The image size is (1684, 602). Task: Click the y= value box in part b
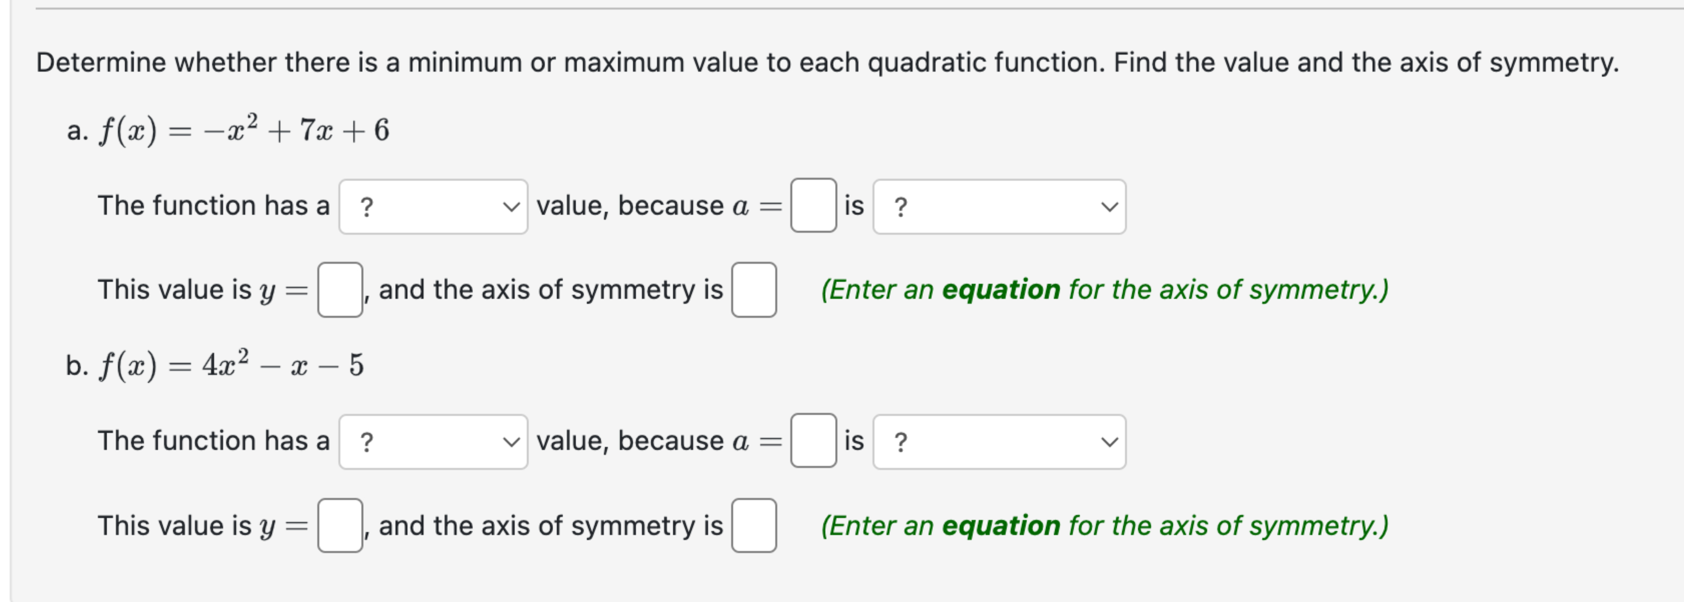(341, 526)
